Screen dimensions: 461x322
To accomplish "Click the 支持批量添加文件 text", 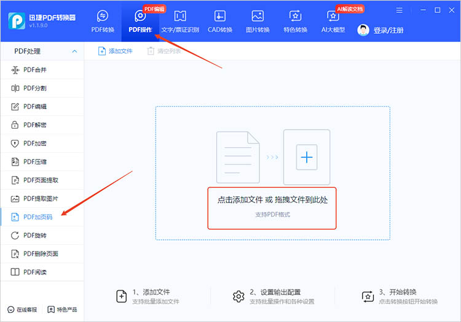I will pyautogui.click(x=156, y=302).
